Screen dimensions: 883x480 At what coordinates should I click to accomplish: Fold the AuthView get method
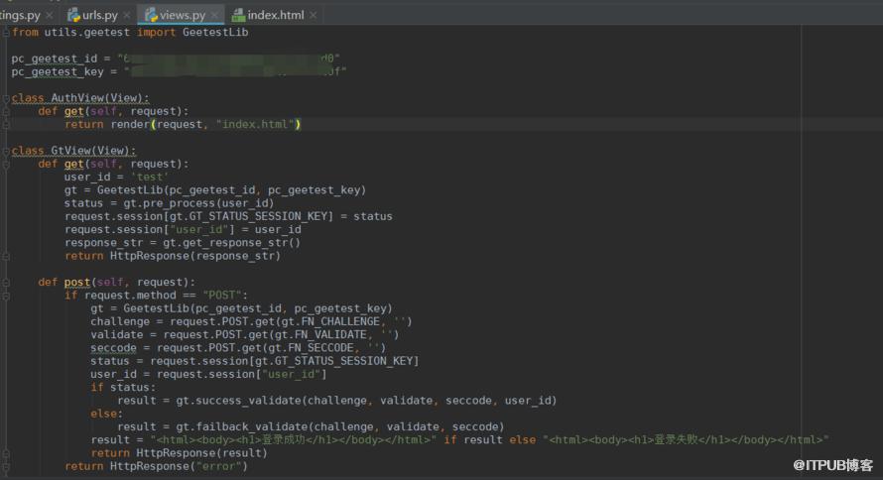pyautogui.click(x=6, y=111)
